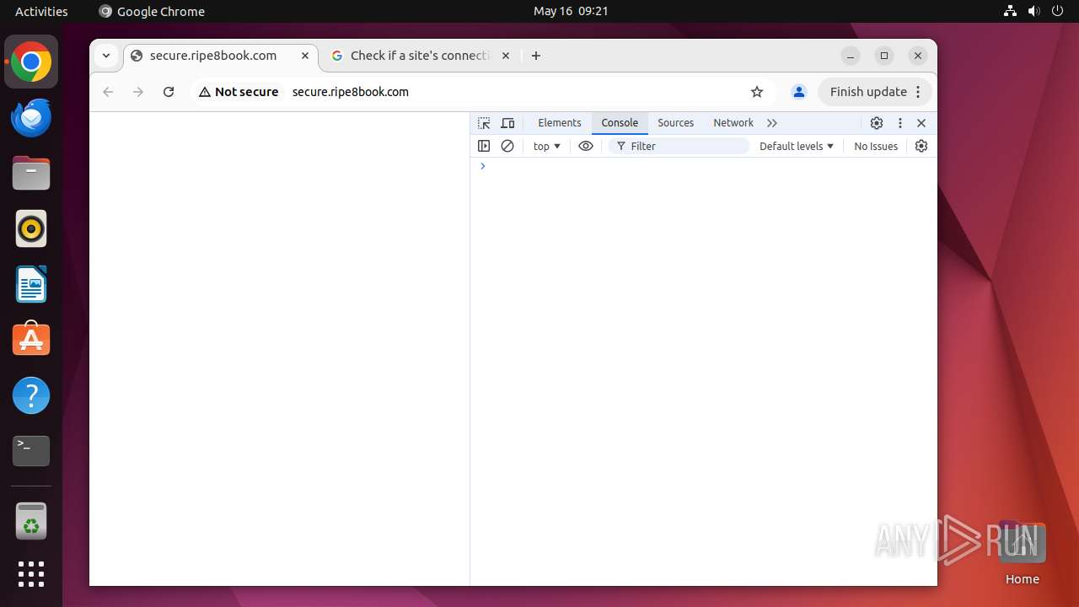Go back in browser history
The height and width of the screenshot is (607, 1079).
click(x=108, y=92)
